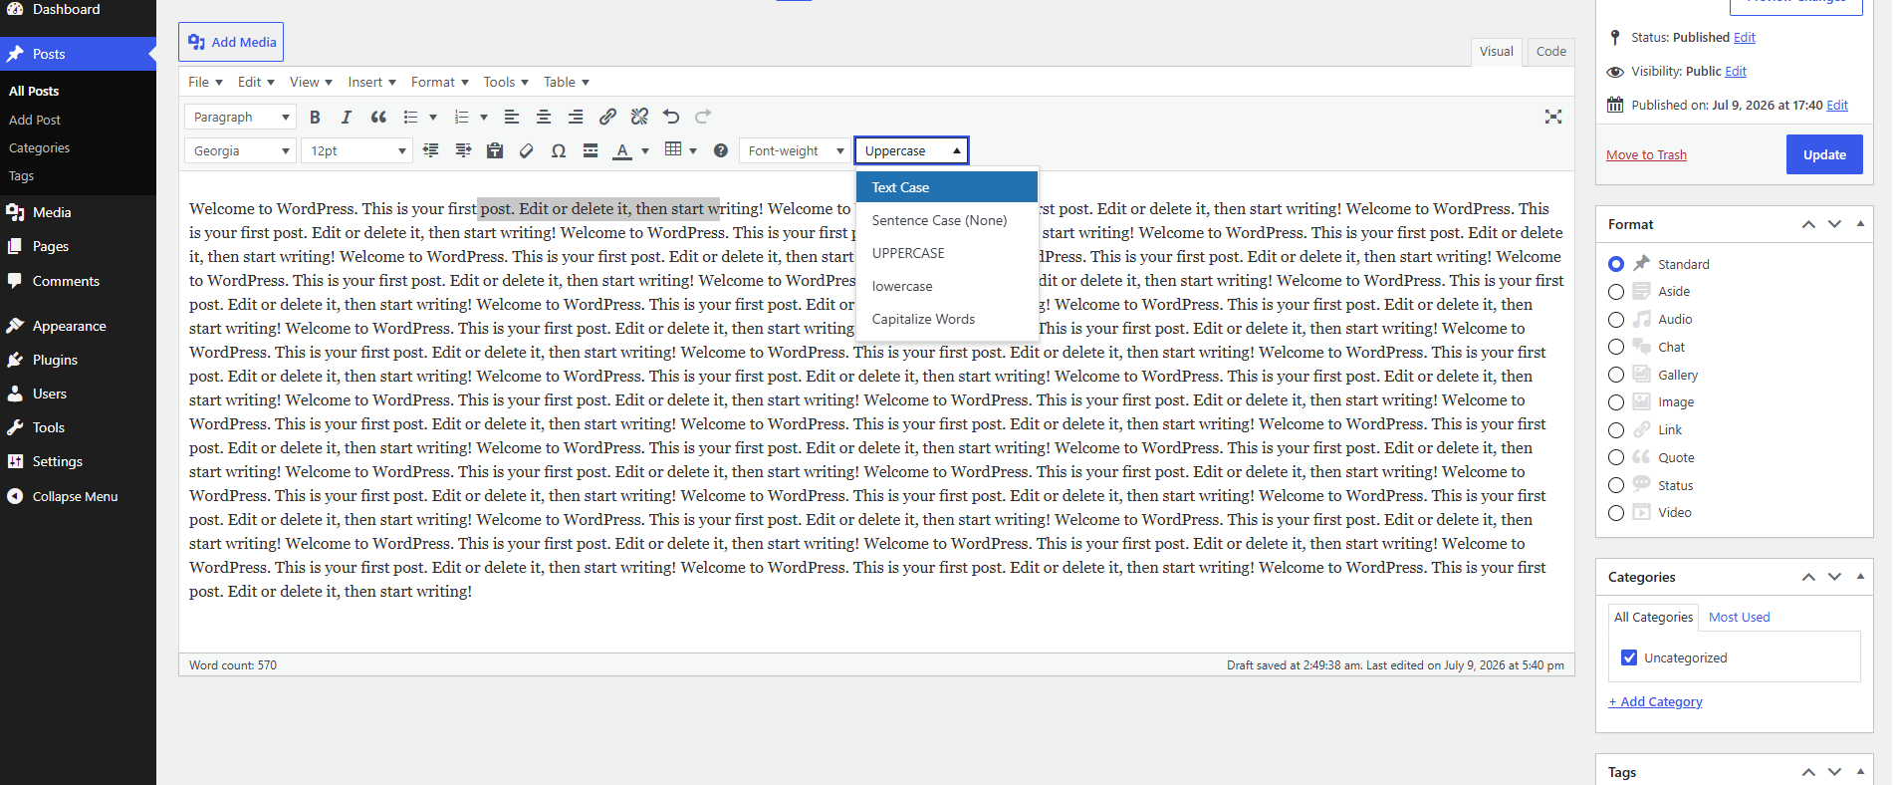Select the Image post format
Image resolution: width=1895 pixels, height=785 pixels.
pos(1616,402)
